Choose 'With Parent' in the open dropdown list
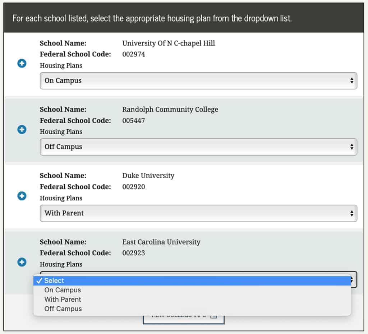This screenshot has height=334, width=368. pyautogui.click(x=192, y=299)
